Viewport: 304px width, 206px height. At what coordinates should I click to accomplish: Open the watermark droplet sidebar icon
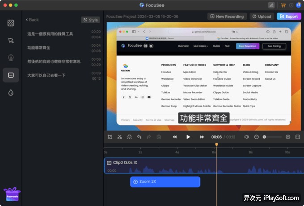coord(11,92)
